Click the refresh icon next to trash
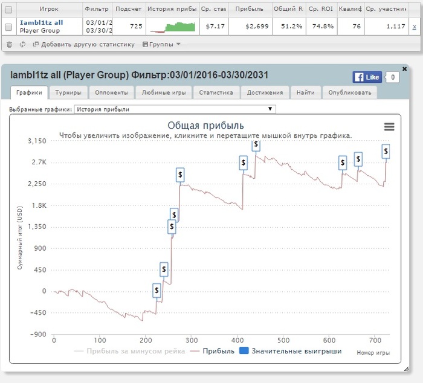Image resolution: width=423 pixels, height=383 pixels. [x=23, y=44]
